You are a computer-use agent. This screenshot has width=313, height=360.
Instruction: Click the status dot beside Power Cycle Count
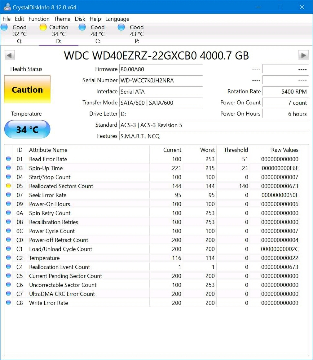coord(8,231)
